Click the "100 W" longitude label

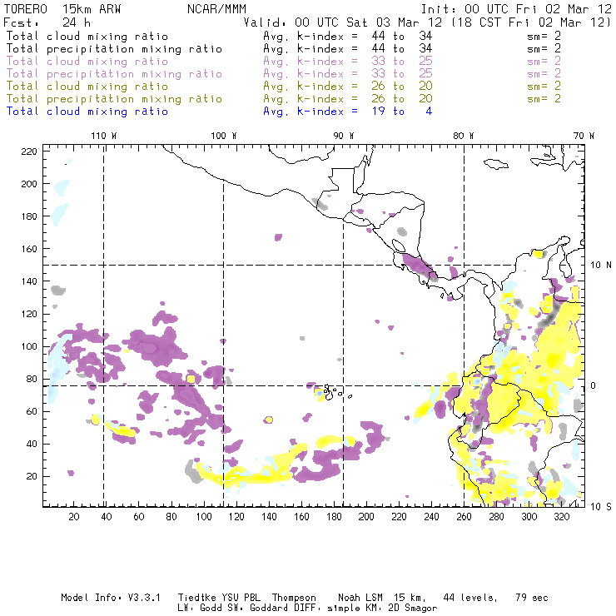pos(224,136)
